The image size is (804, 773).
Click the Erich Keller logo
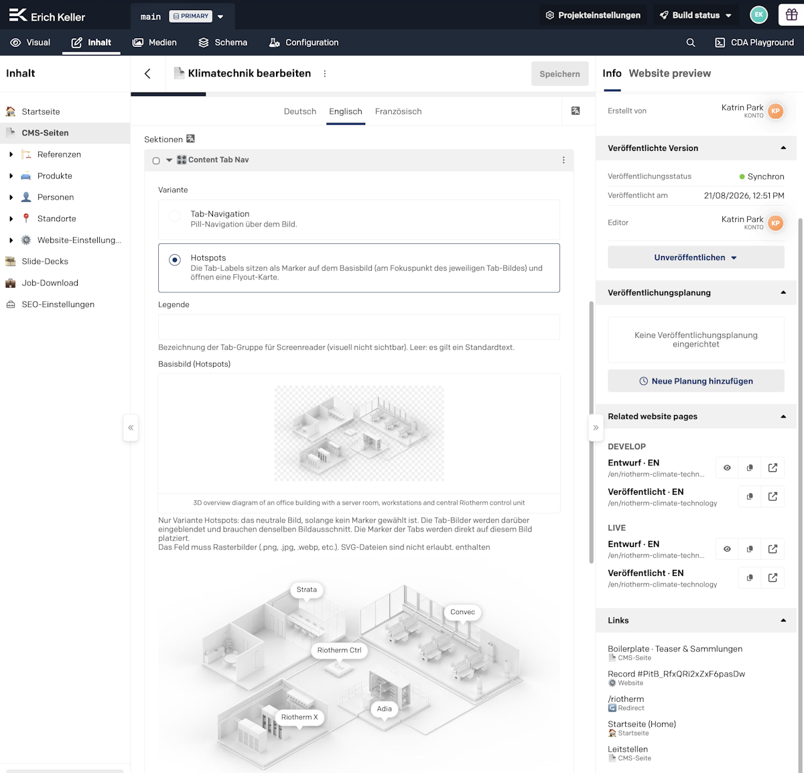(47, 15)
